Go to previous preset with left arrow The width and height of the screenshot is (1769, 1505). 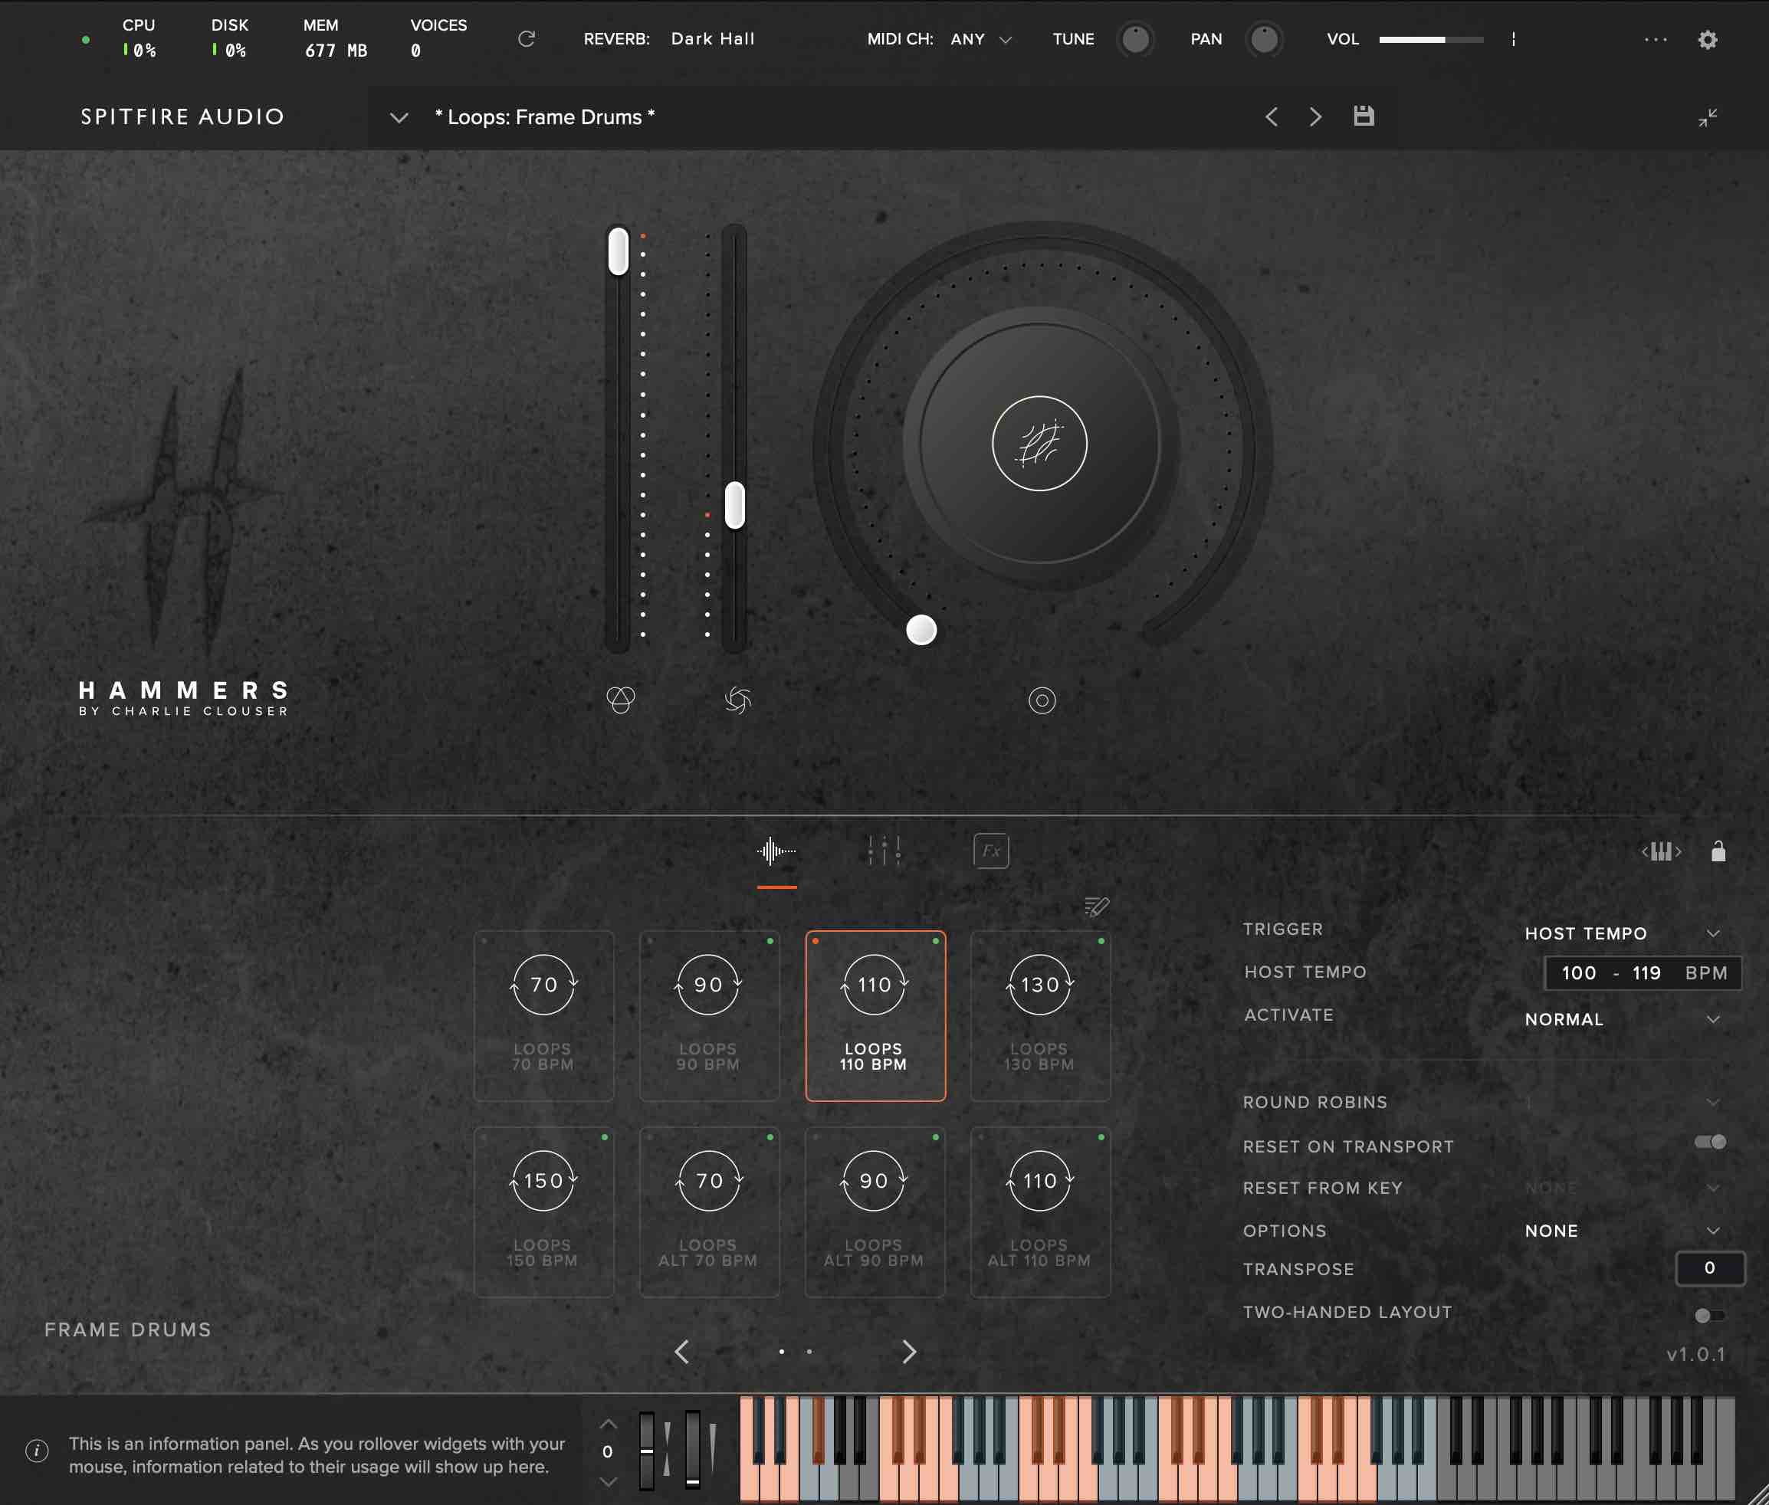click(x=1272, y=117)
